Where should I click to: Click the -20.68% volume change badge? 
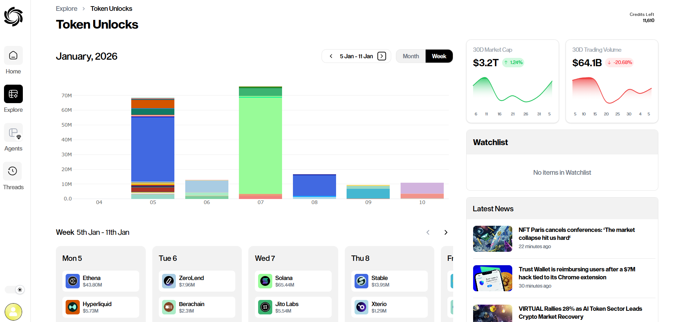(x=620, y=63)
